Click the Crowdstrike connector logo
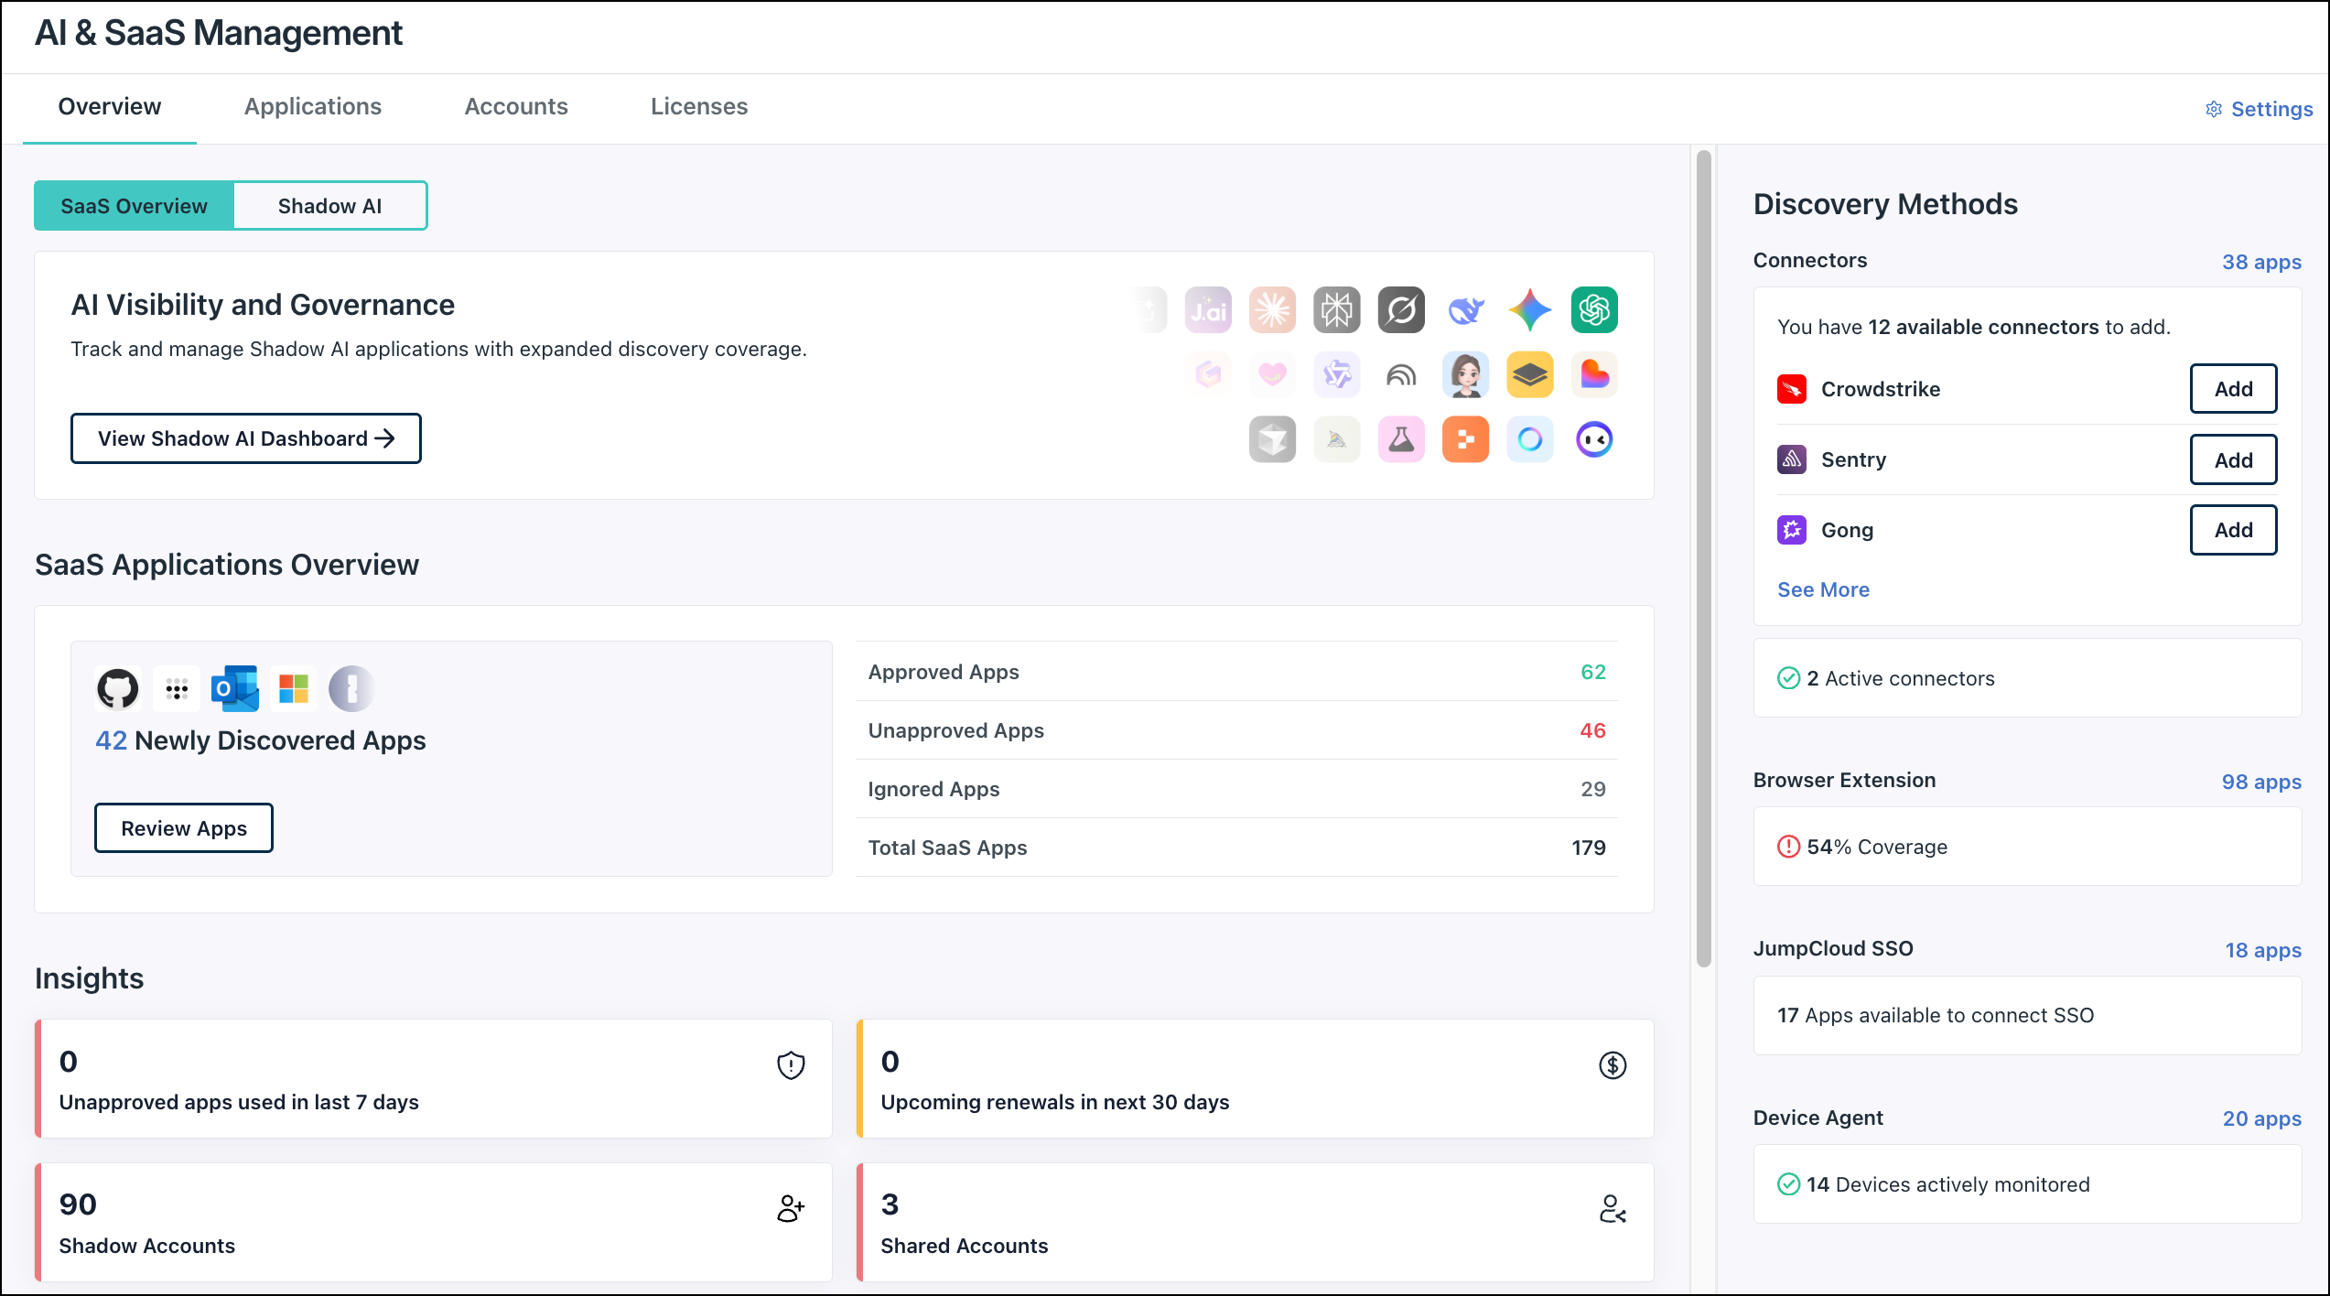This screenshot has height=1296, width=2330. (1790, 389)
